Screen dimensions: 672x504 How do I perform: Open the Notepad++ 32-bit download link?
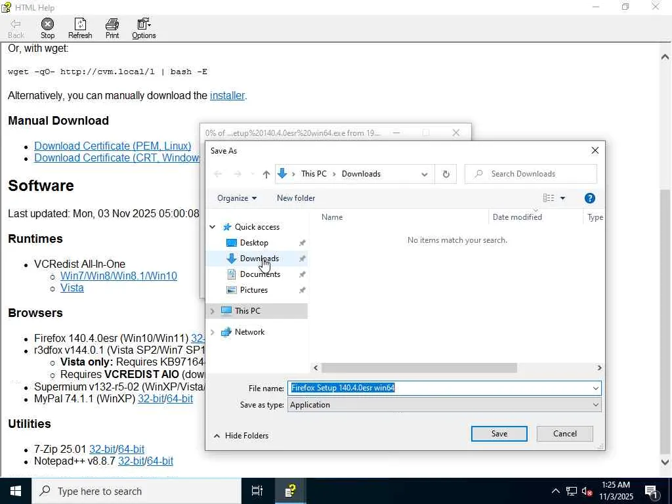click(x=131, y=461)
